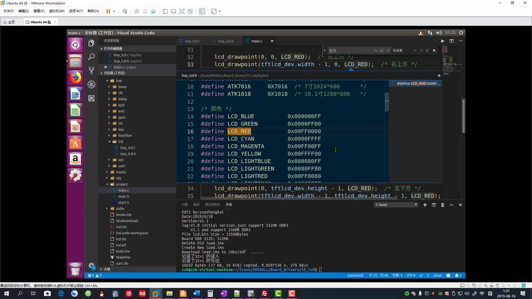532x299 pixels.
Task: Enter VMware full screen mode icon
Action: (x=182, y=11)
